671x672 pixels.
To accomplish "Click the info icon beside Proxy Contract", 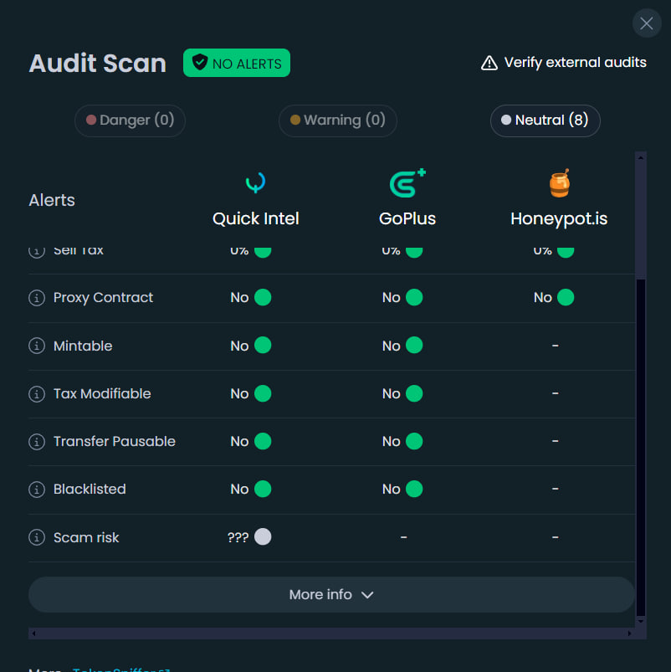I will click(37, 298).
